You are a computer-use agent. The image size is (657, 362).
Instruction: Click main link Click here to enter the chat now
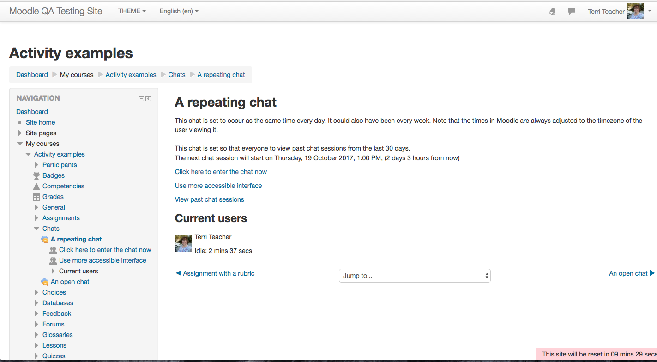pos(221,172)
